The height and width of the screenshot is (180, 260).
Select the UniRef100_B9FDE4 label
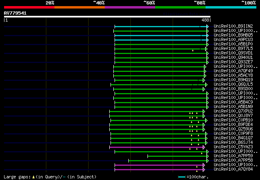233,125
